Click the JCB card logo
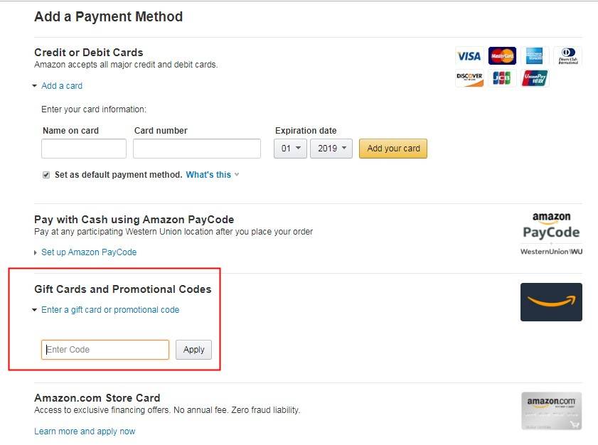The image size is (598, 445). click(x=501, y=78)
